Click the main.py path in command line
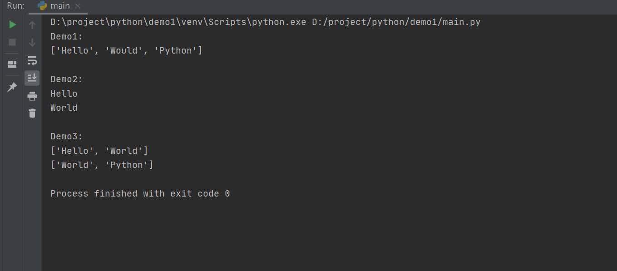Screen dimensions: 617x271 point(396,22)
